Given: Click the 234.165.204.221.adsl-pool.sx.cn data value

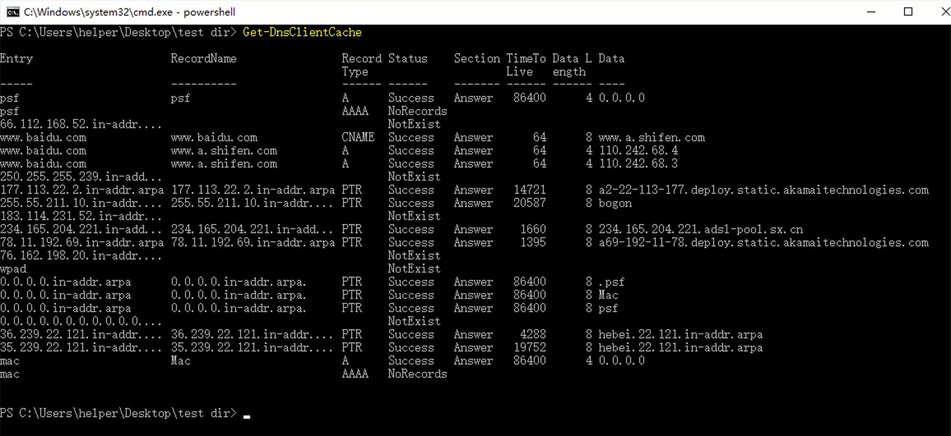Looking at the screenshot, I should [x=700, y=229].
